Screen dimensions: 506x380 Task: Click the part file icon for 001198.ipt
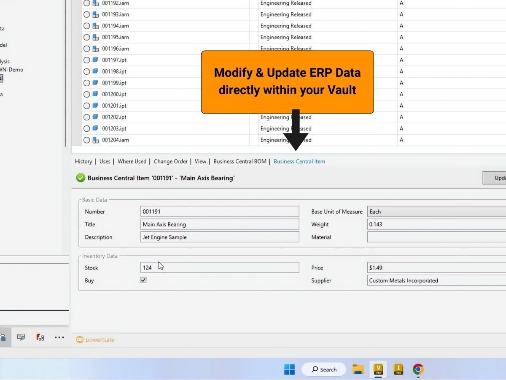[96, 71]
